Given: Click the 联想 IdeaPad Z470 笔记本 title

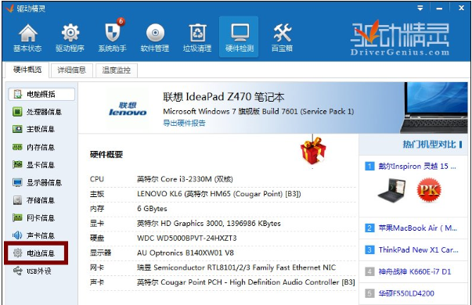Looking at the screenshot, I should point(223,97).
